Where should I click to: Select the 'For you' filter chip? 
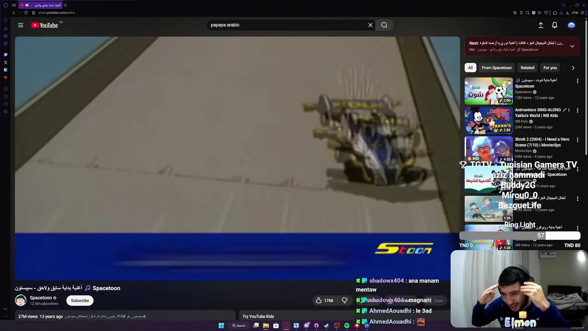pyautogui.click(x=550, y=68)
